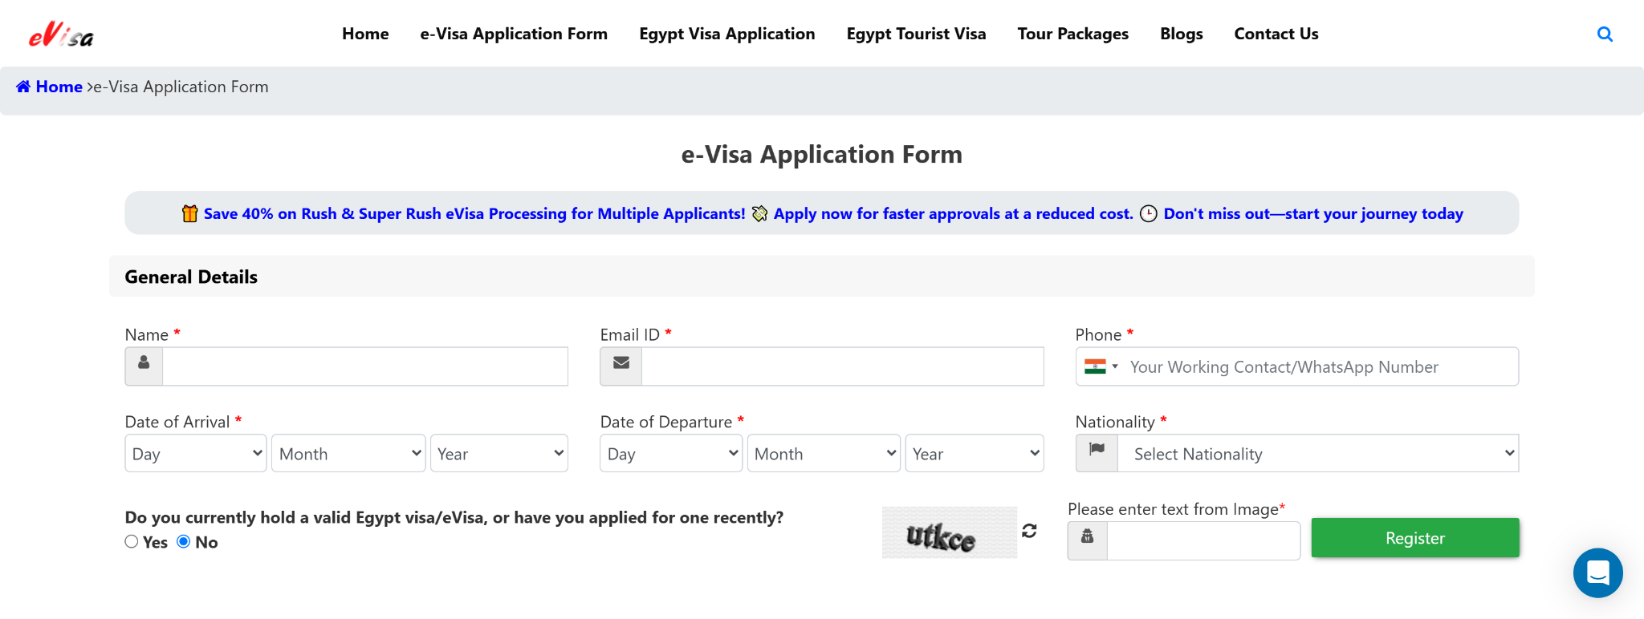Screen dimensions: 1644x619
Task: Open the Date of Departure Month dropdown
Action: 824,453
